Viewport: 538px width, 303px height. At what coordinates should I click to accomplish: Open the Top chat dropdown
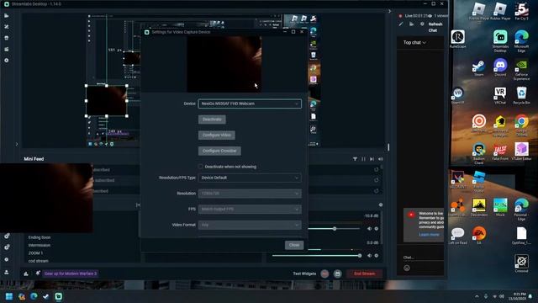pos(414,43)
